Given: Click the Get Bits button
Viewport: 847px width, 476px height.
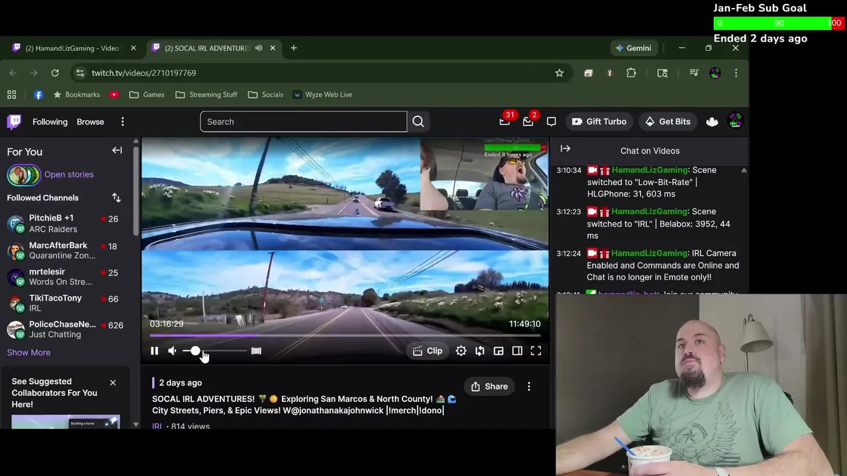Looking at the screenshot, I should (x=668, y=122).
